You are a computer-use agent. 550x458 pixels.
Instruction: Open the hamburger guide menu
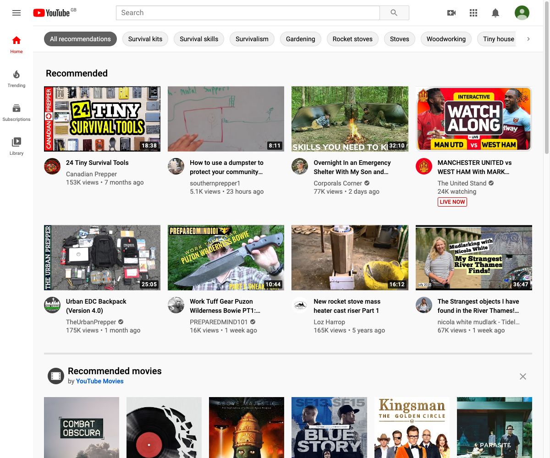16,13
